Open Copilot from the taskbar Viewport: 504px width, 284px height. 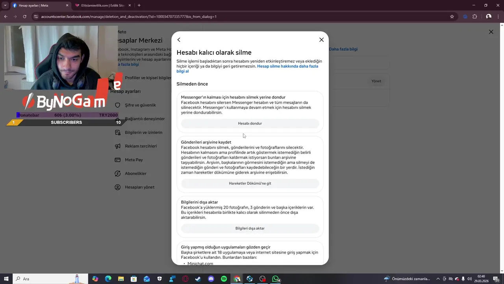point(95,279)
